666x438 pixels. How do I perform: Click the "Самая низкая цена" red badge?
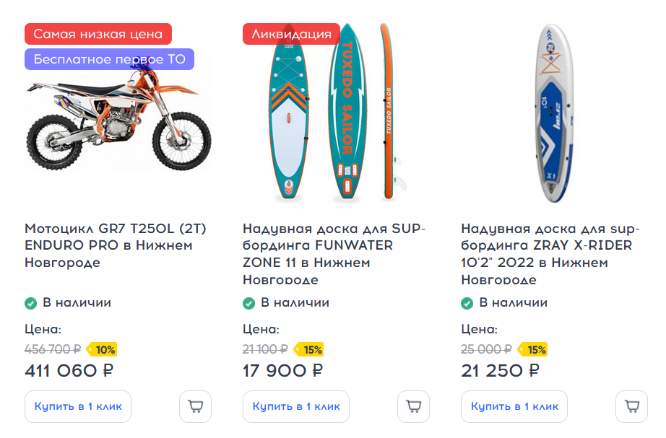point(98,34)
